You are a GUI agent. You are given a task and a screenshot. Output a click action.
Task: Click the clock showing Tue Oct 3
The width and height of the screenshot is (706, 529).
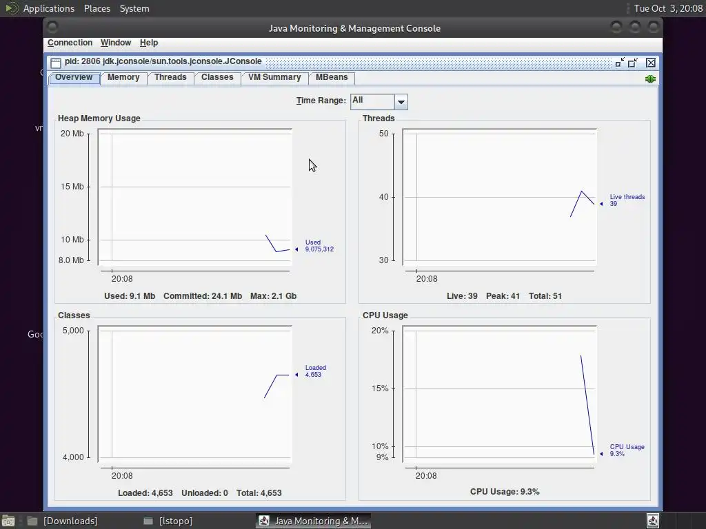668,8
